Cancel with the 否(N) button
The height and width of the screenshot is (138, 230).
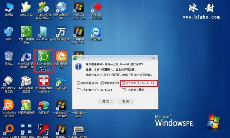click(126, 101)
